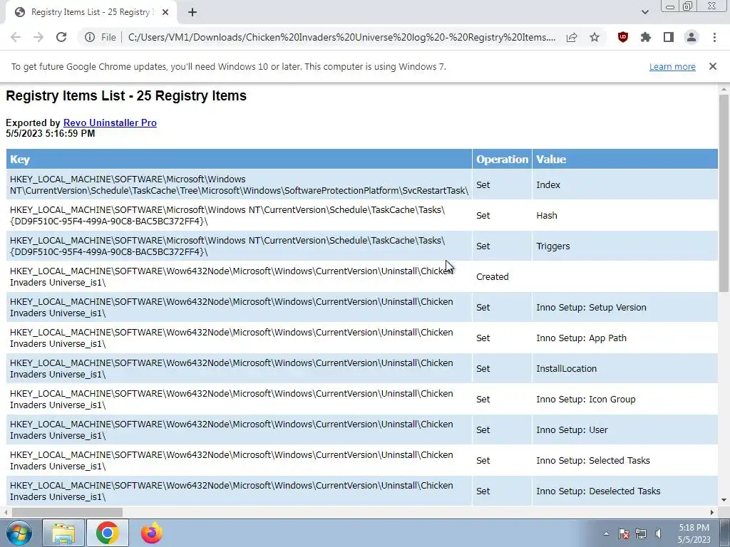Click the Value column header
This screenshot has width=730, height=547.
624,159
